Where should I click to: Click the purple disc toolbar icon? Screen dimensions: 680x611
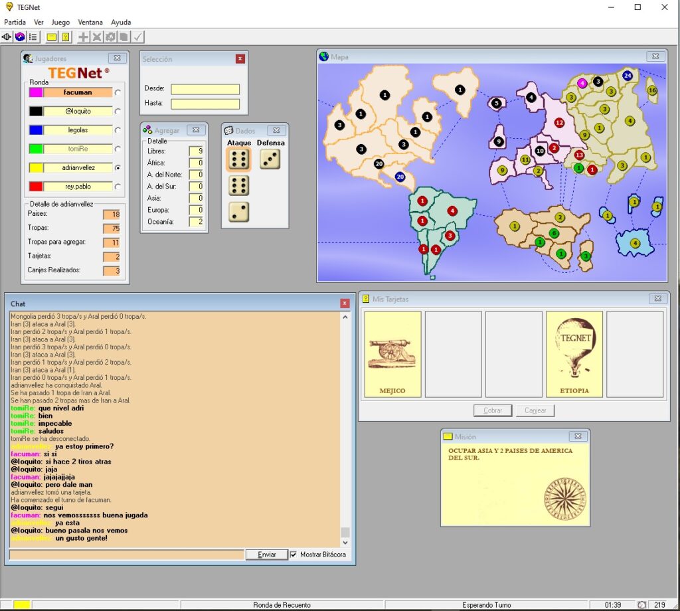point(20,37)
